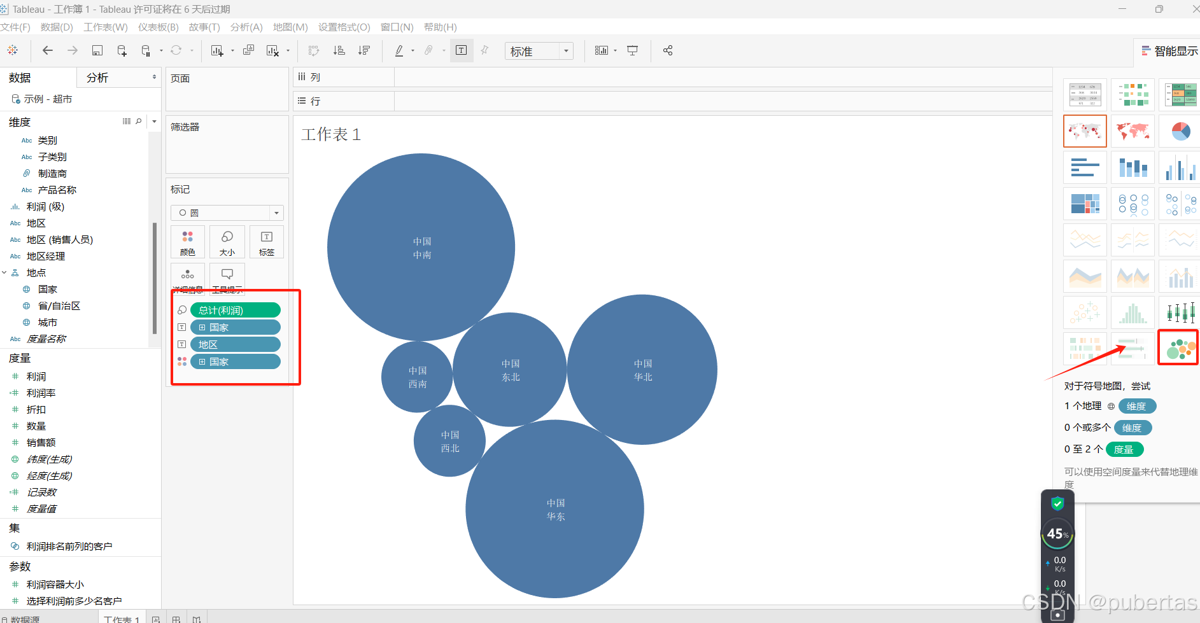Open show/hide cards dropdown arrow
The height and width of the screenshot is (623, 1200).
[x=616, y=51]
